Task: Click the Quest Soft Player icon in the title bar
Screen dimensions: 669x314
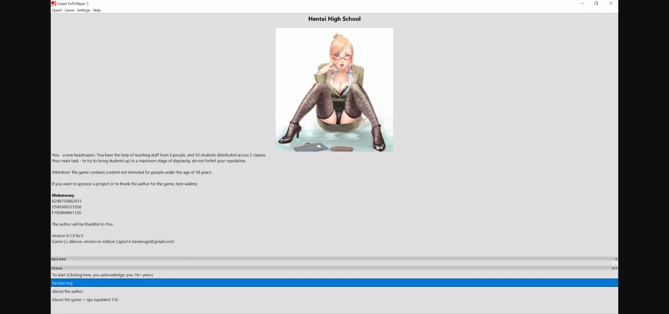Action: point(53,4)
